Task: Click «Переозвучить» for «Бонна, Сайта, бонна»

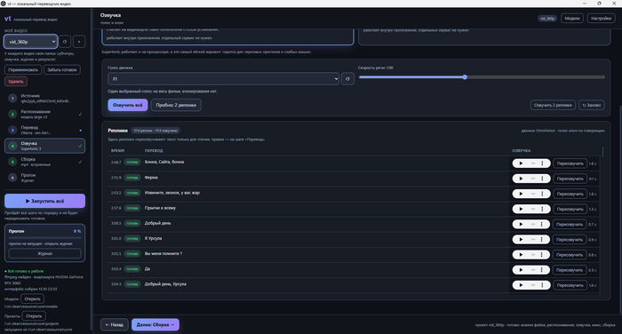Action: (x=570, y=163)
